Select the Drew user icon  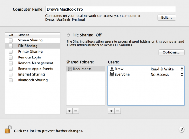coord(112,69)
